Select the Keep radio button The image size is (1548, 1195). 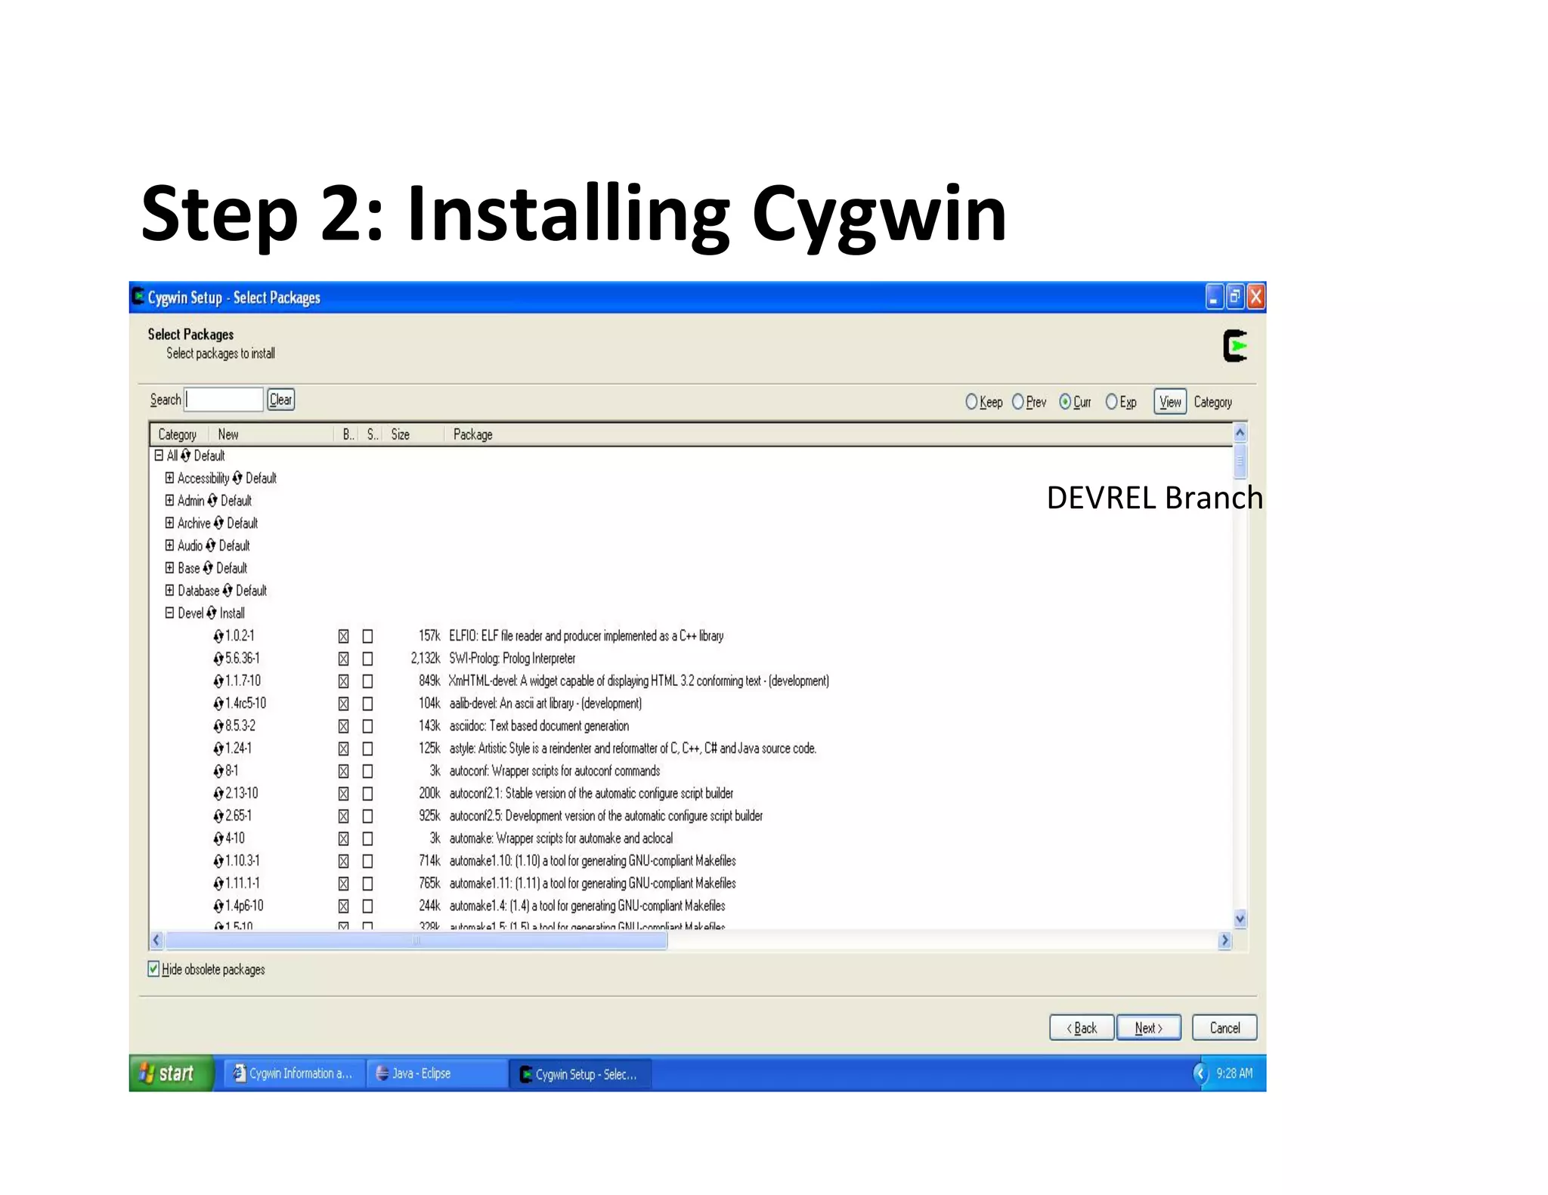point(971,402)
